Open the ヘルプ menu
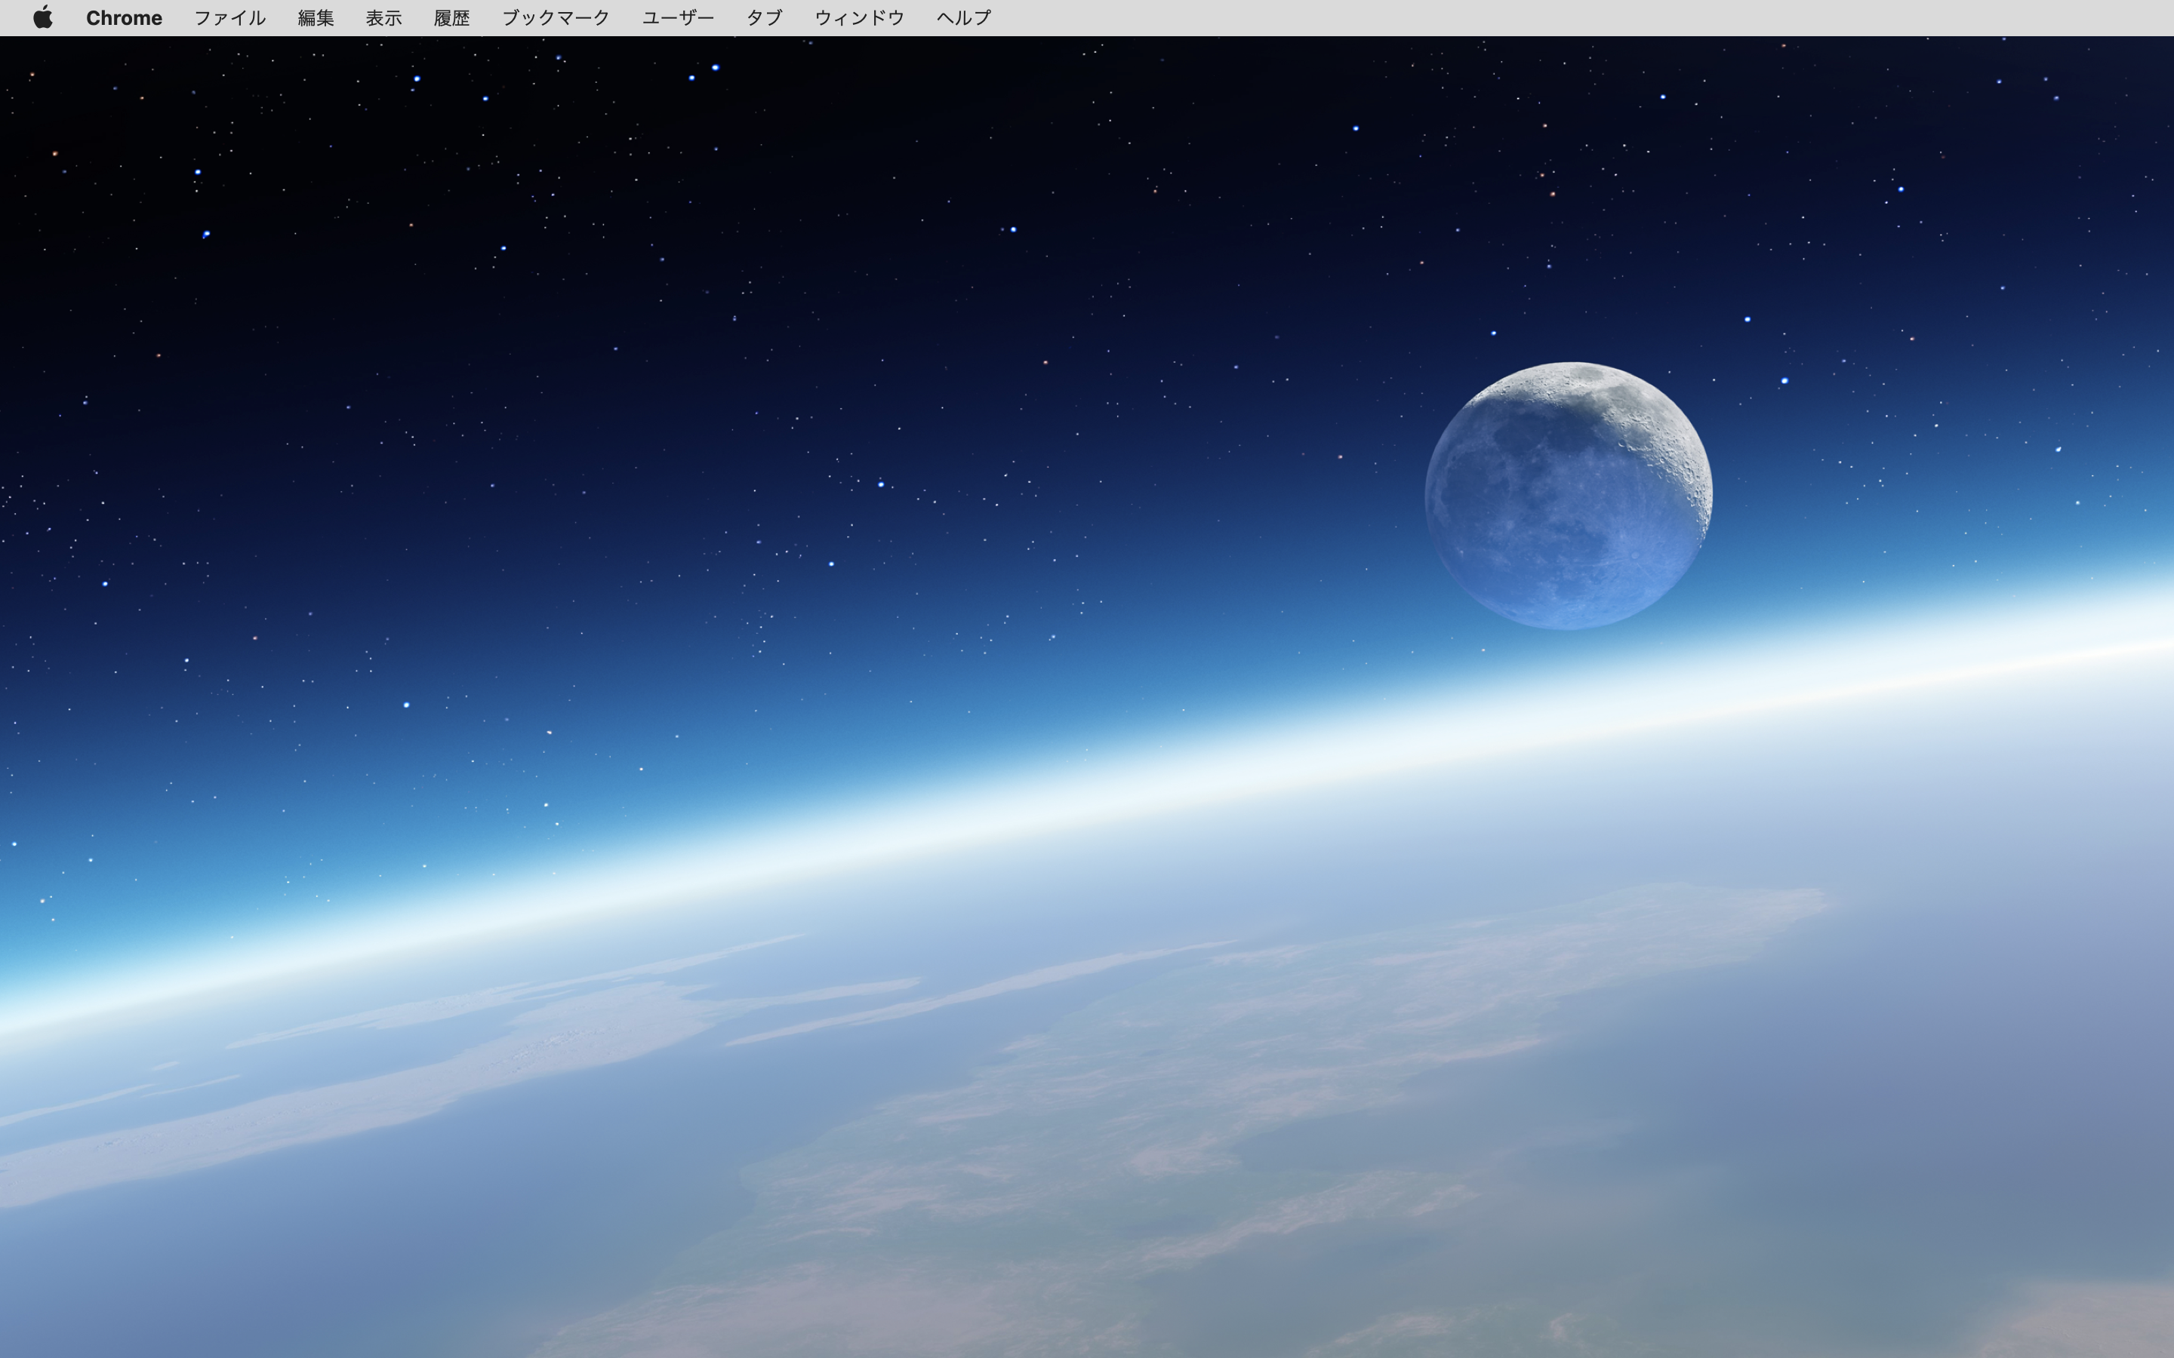The image size is (2174, 1358). click(963, 18)
